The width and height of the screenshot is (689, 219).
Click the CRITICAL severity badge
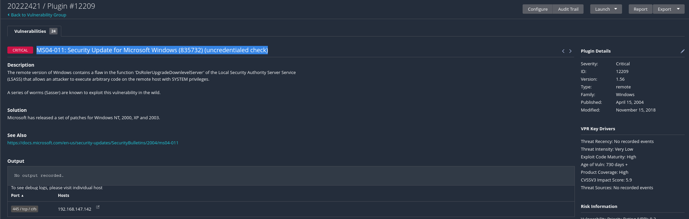[x=20, y=50]
